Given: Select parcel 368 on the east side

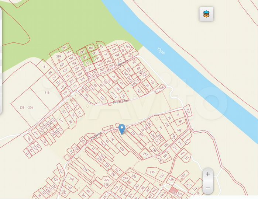Looking at the screenshot, I should tap(179, 130).
